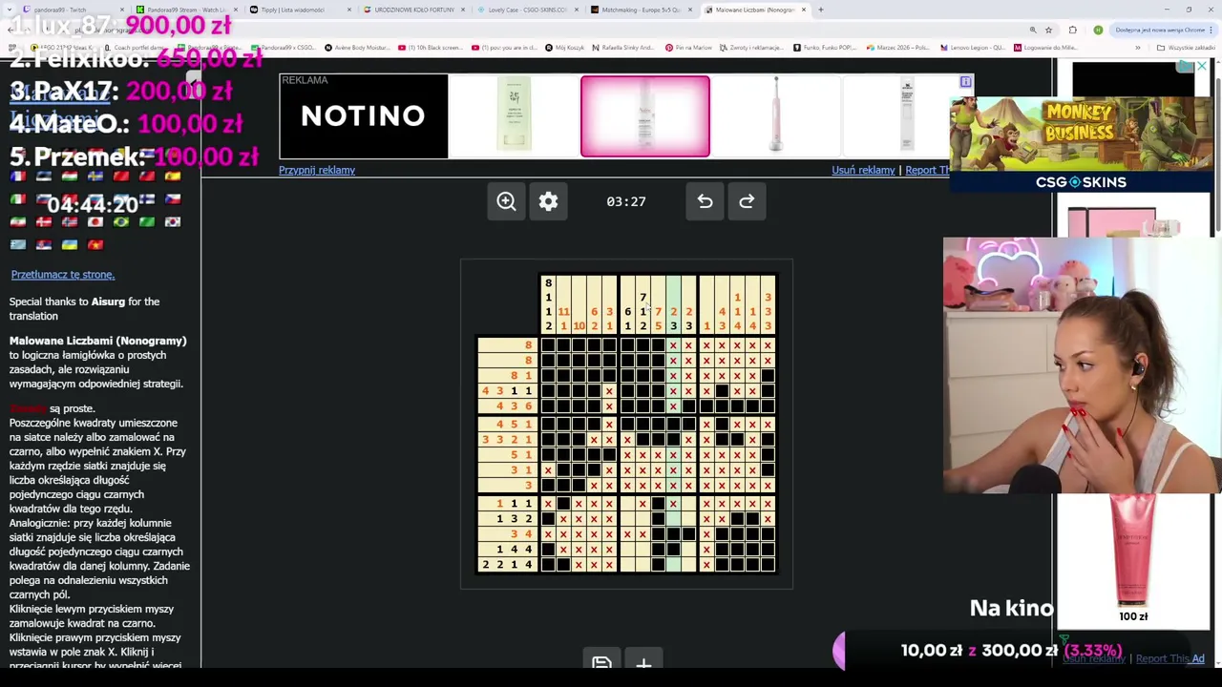Click row clue '2 2 1 4' of the nonogram
1222x687 pixels.
pyautogui.click(x=507, y=565)
